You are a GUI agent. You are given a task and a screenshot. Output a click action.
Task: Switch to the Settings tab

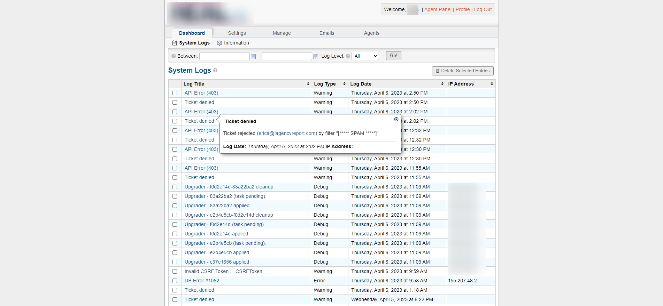click(237, 33)
